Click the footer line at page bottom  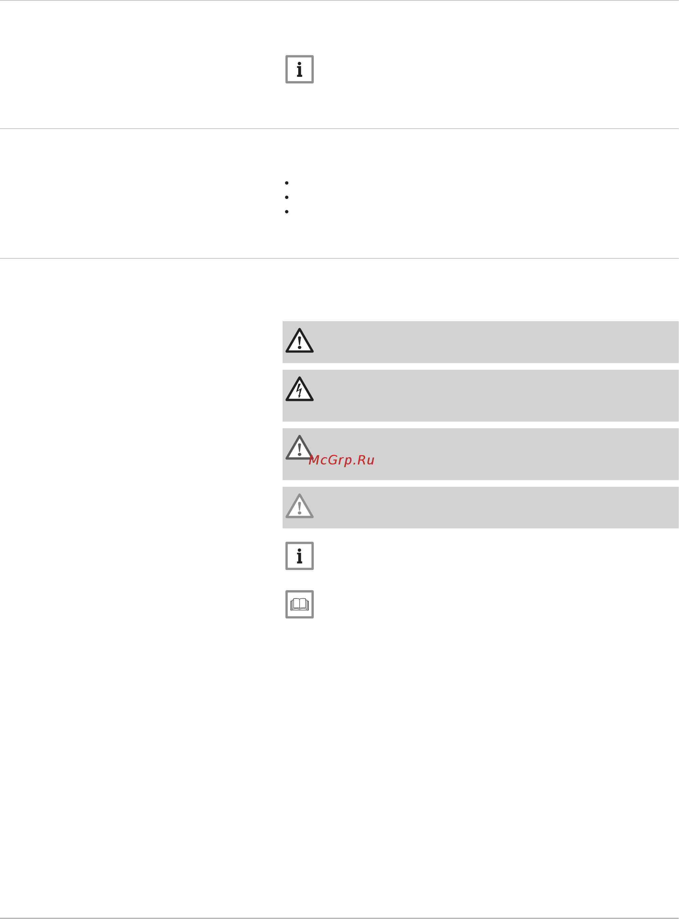click(339, 918)
